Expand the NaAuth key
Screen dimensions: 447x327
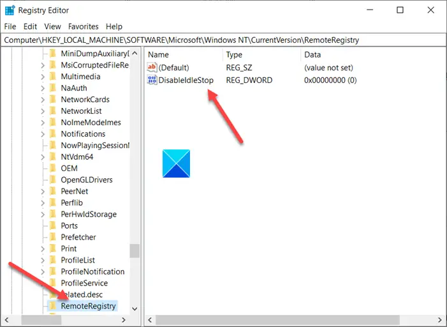click(43, 88)
